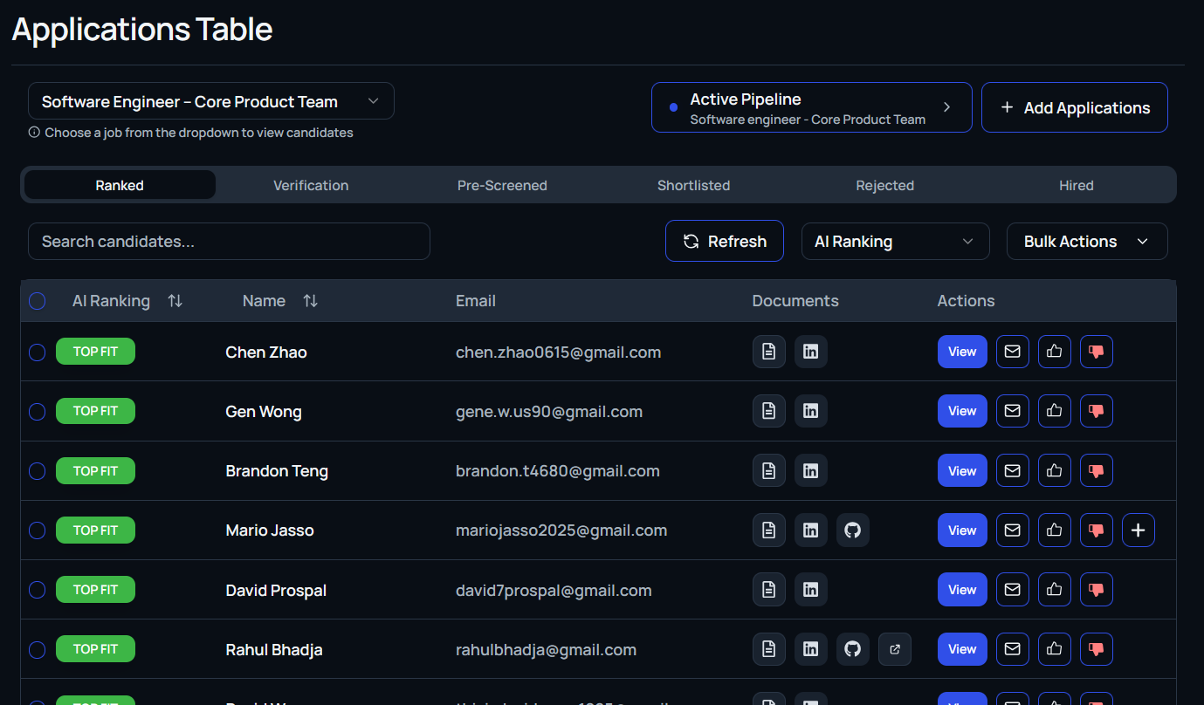
Task: Open Rahul Bhadja's external portfolio link icon
Action: [894, 649]
